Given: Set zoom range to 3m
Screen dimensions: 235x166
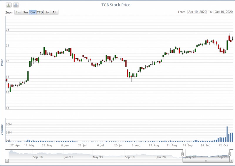Looking at the screenshot, I should pos(26,12).
